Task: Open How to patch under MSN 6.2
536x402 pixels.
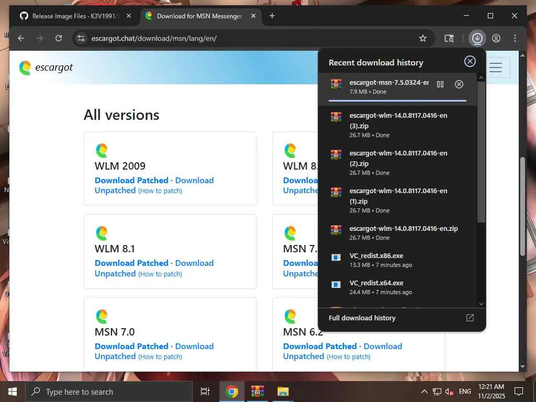Action: coord(348,356)
